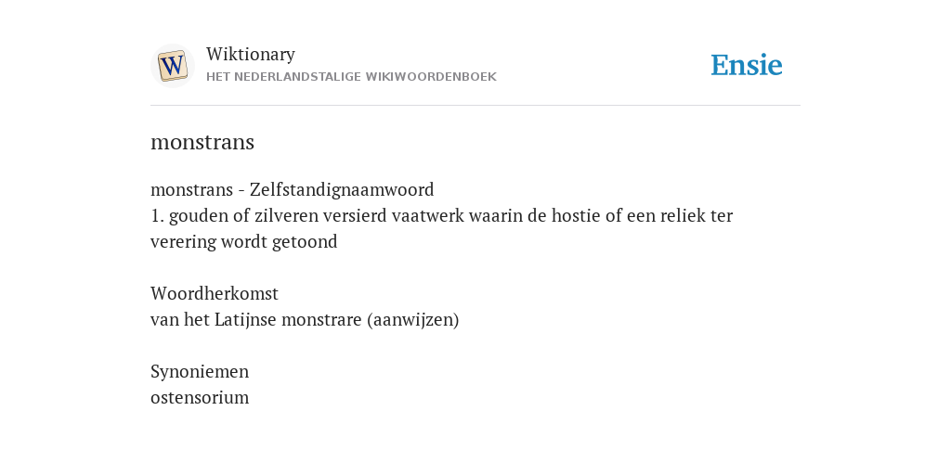This screenshot has height=475, width=951.
Task: Open the Ensie logo link
Action: 746,65
